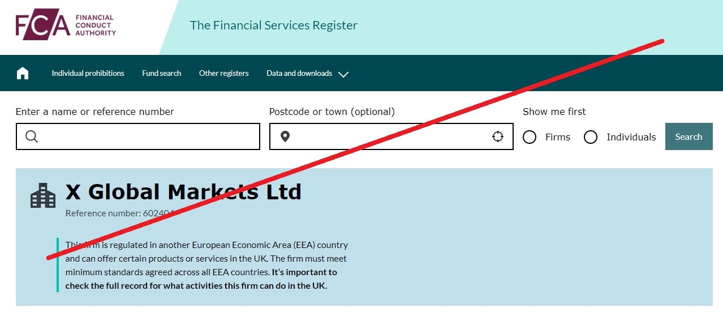Use current location crosshair icon

pos(498,136)
